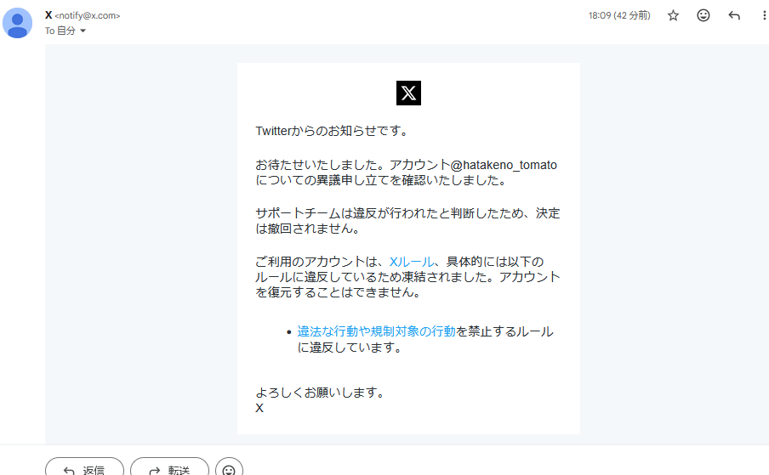Click the サポートチームは違反が行われた paragraph
The height and width of the screenshot is (475, 769).
(407, 221)
